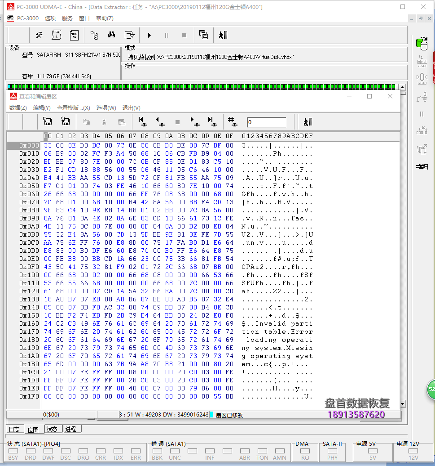Click the scroll down arrow of the hex view
This screenshot has width=435, height=466.
pyautogui.click(x=403, y=403)
